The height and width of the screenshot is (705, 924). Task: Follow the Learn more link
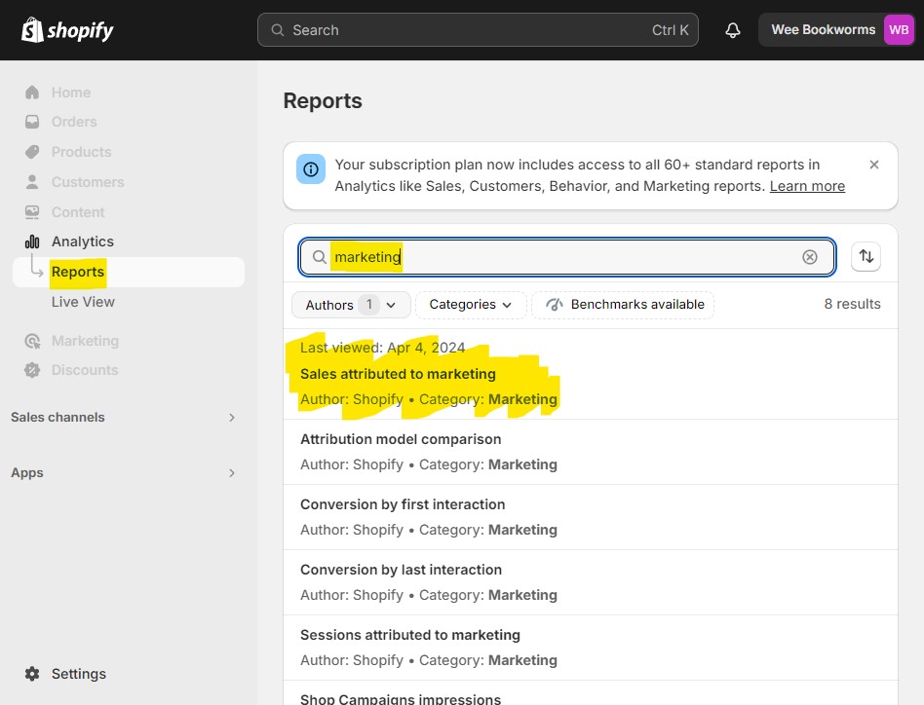coord(807,186)
